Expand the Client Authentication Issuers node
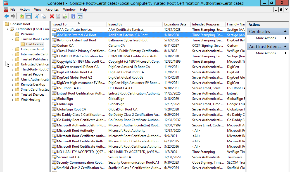The height and width of the screenshot is (172, 290). pos(12,80)
